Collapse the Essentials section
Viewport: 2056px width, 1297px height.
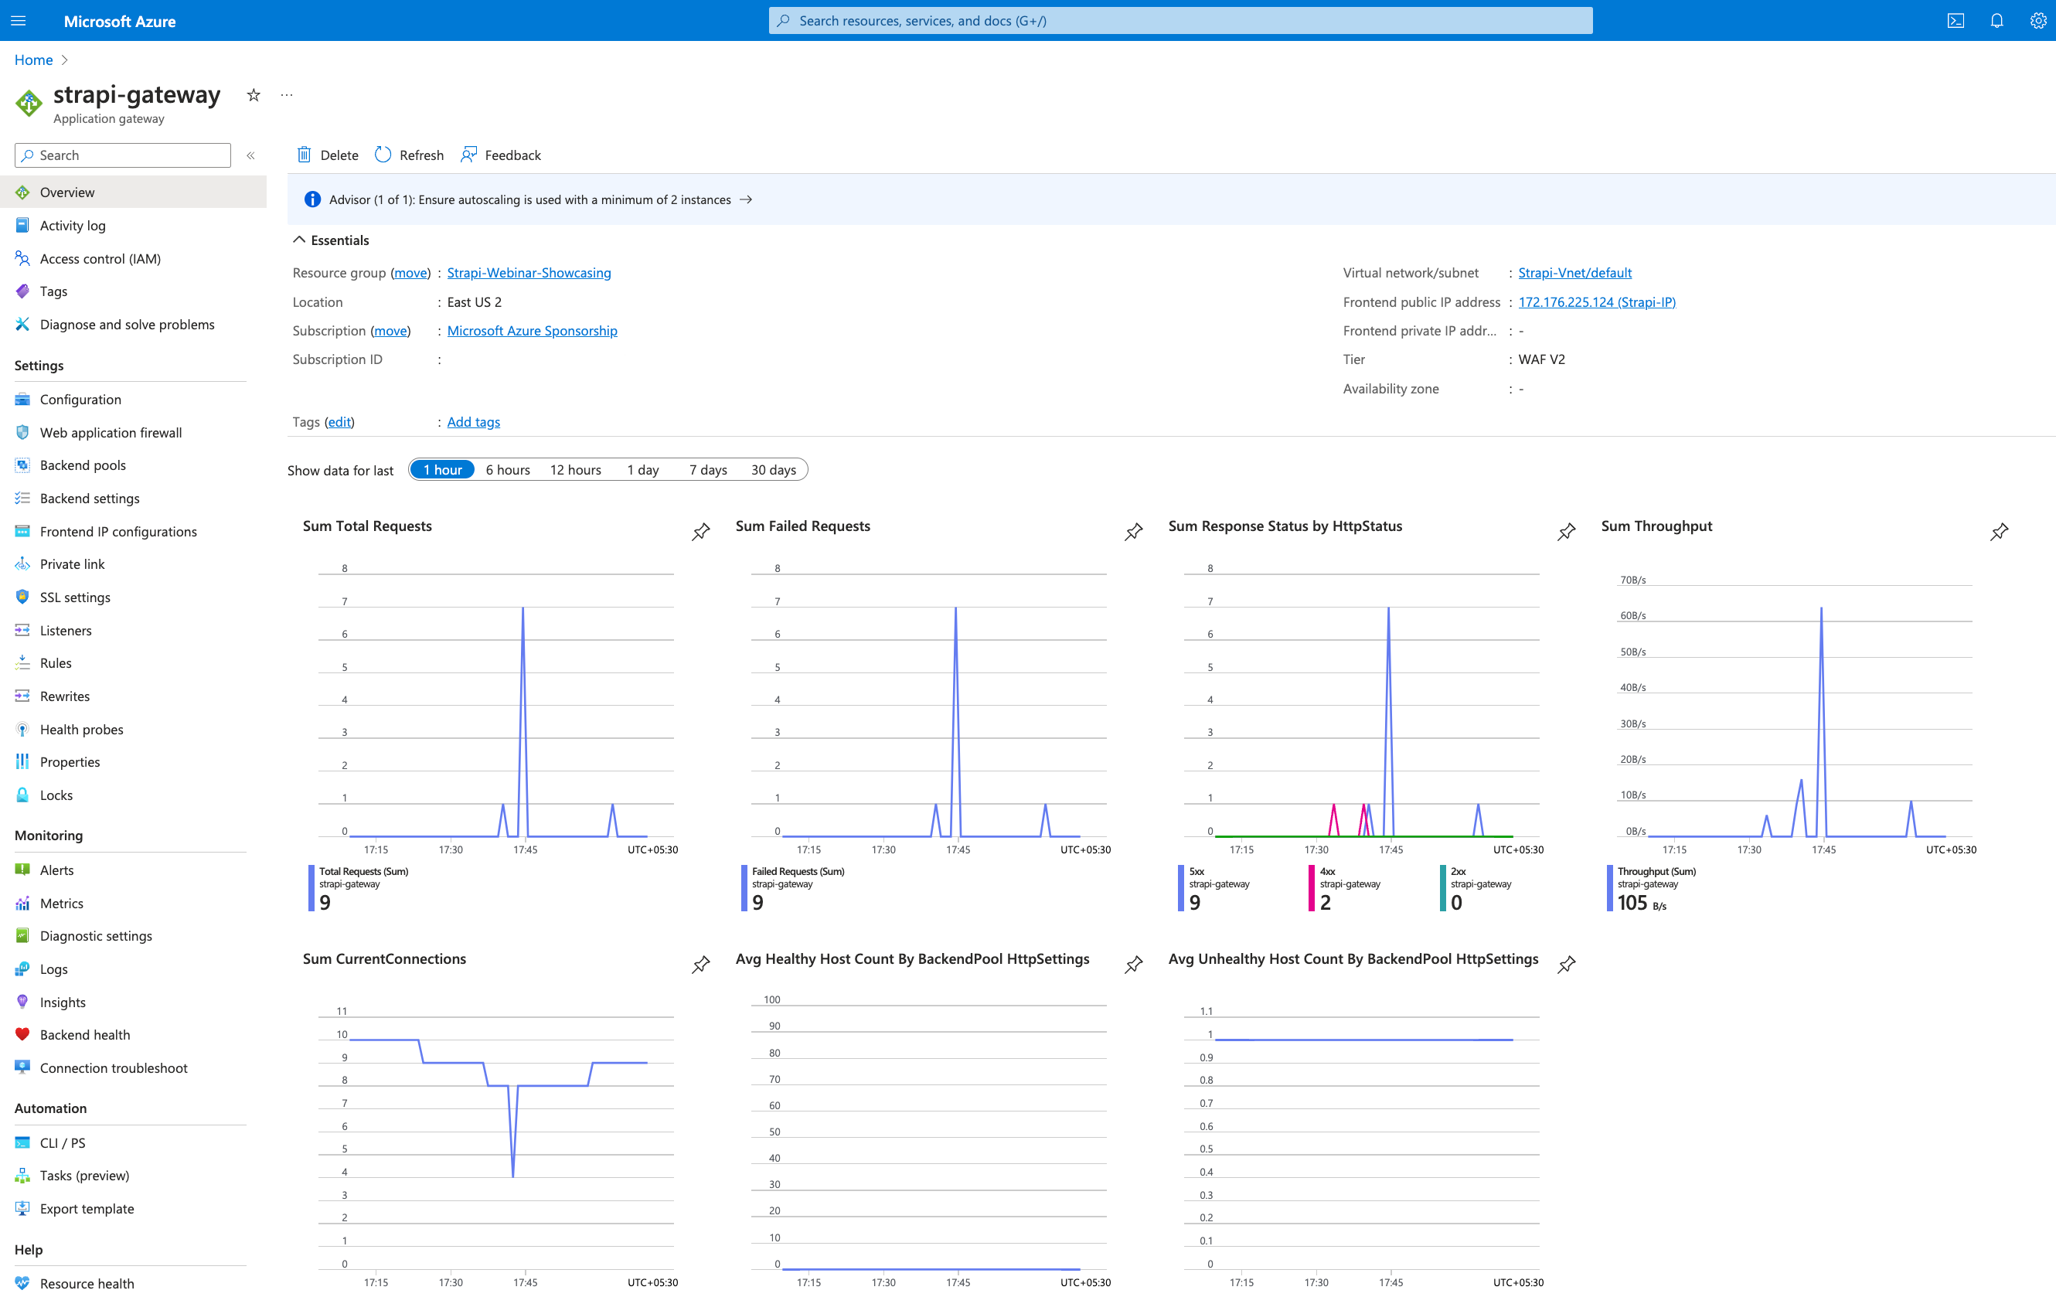pos(300,239)
